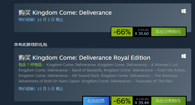Click the 特价促销 sale notice in the Royal Edition box
The image size is (195, 105).
click(41, 89)
